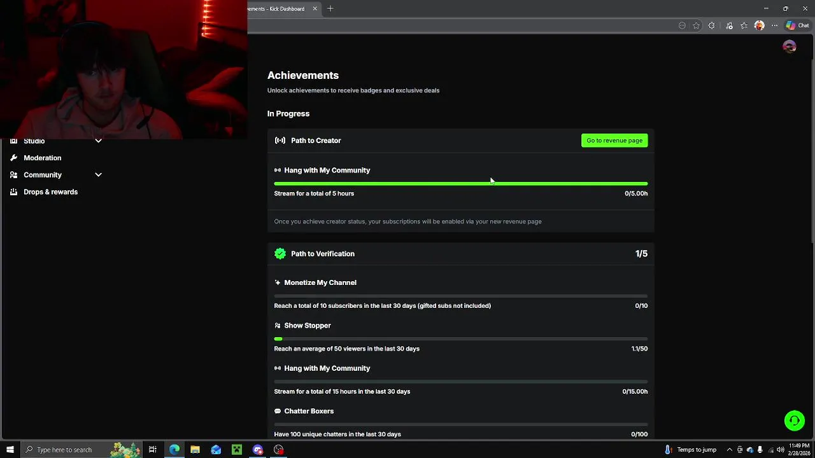Viewport: 815px width, 458px height.
Task: Expand the Community sidebar section chevron
Action: tap(98, 175)
